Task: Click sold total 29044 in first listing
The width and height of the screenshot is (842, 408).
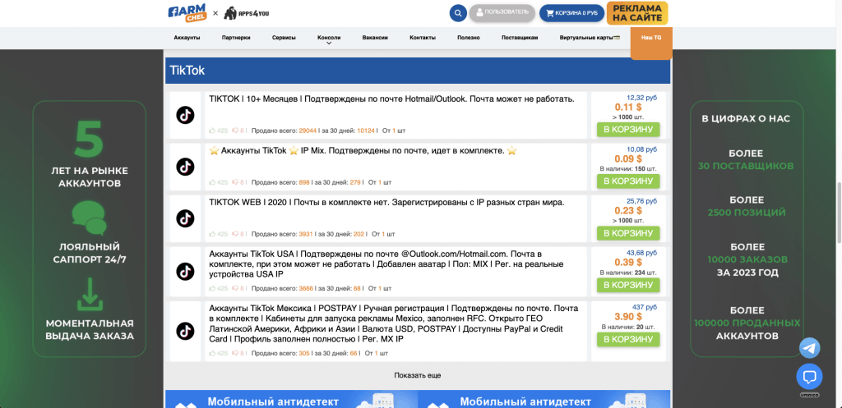Action: tap(308, 131)
